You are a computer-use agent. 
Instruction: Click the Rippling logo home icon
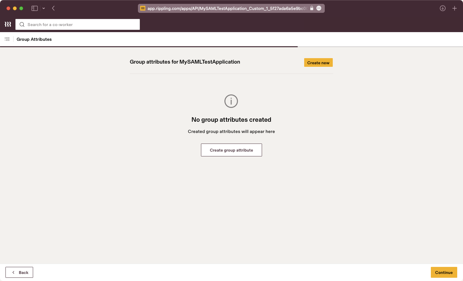tap(8, 24)
